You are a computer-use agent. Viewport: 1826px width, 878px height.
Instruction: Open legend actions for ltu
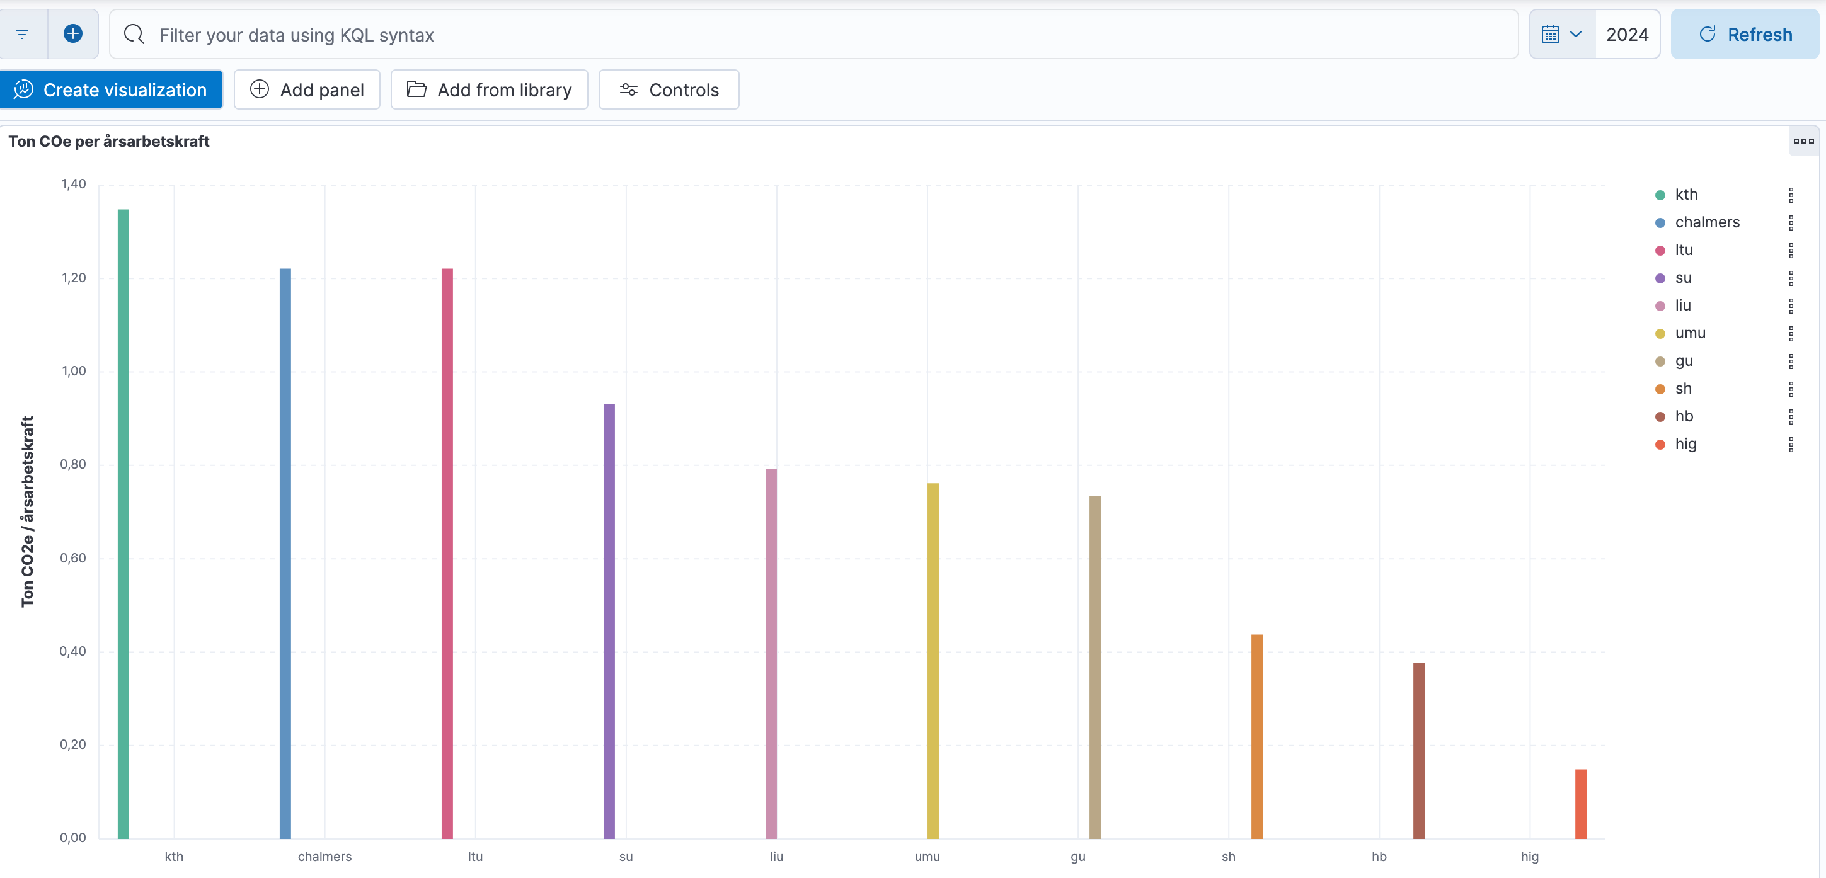1791,250
